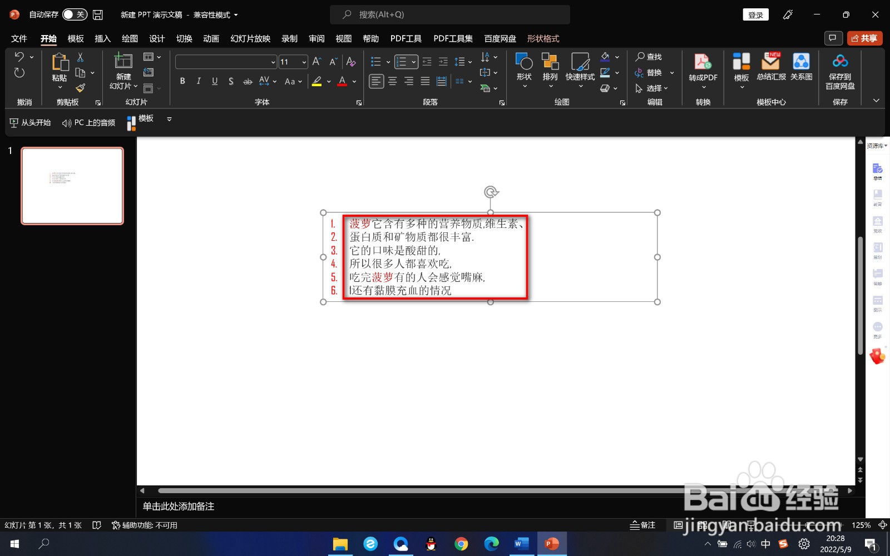The image size is (890, 556).
Task: Click the Share button
Action: click(864, 38)
